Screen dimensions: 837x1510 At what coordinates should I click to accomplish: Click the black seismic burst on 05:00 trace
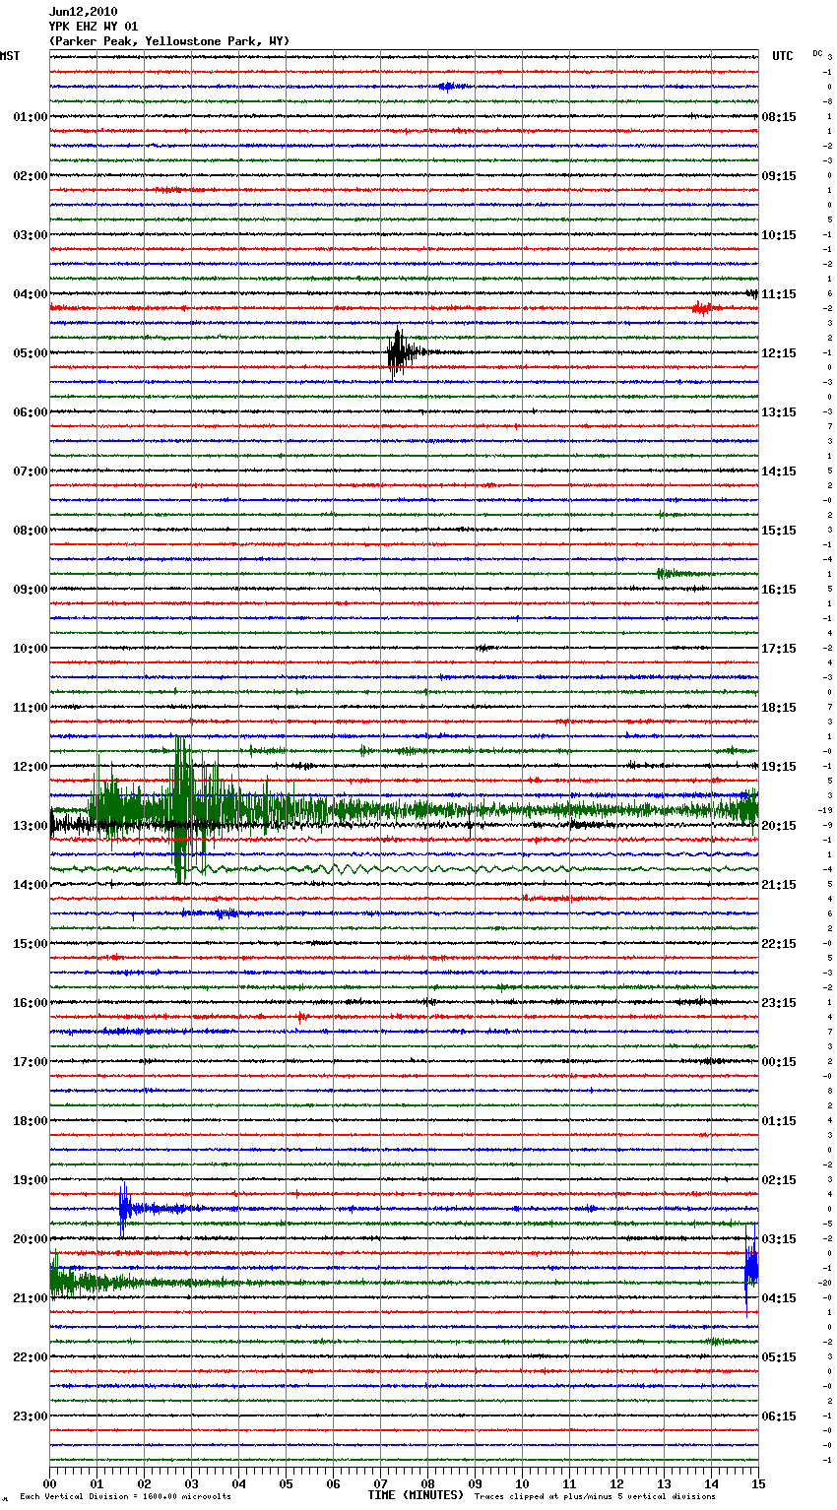coord(402,351)
